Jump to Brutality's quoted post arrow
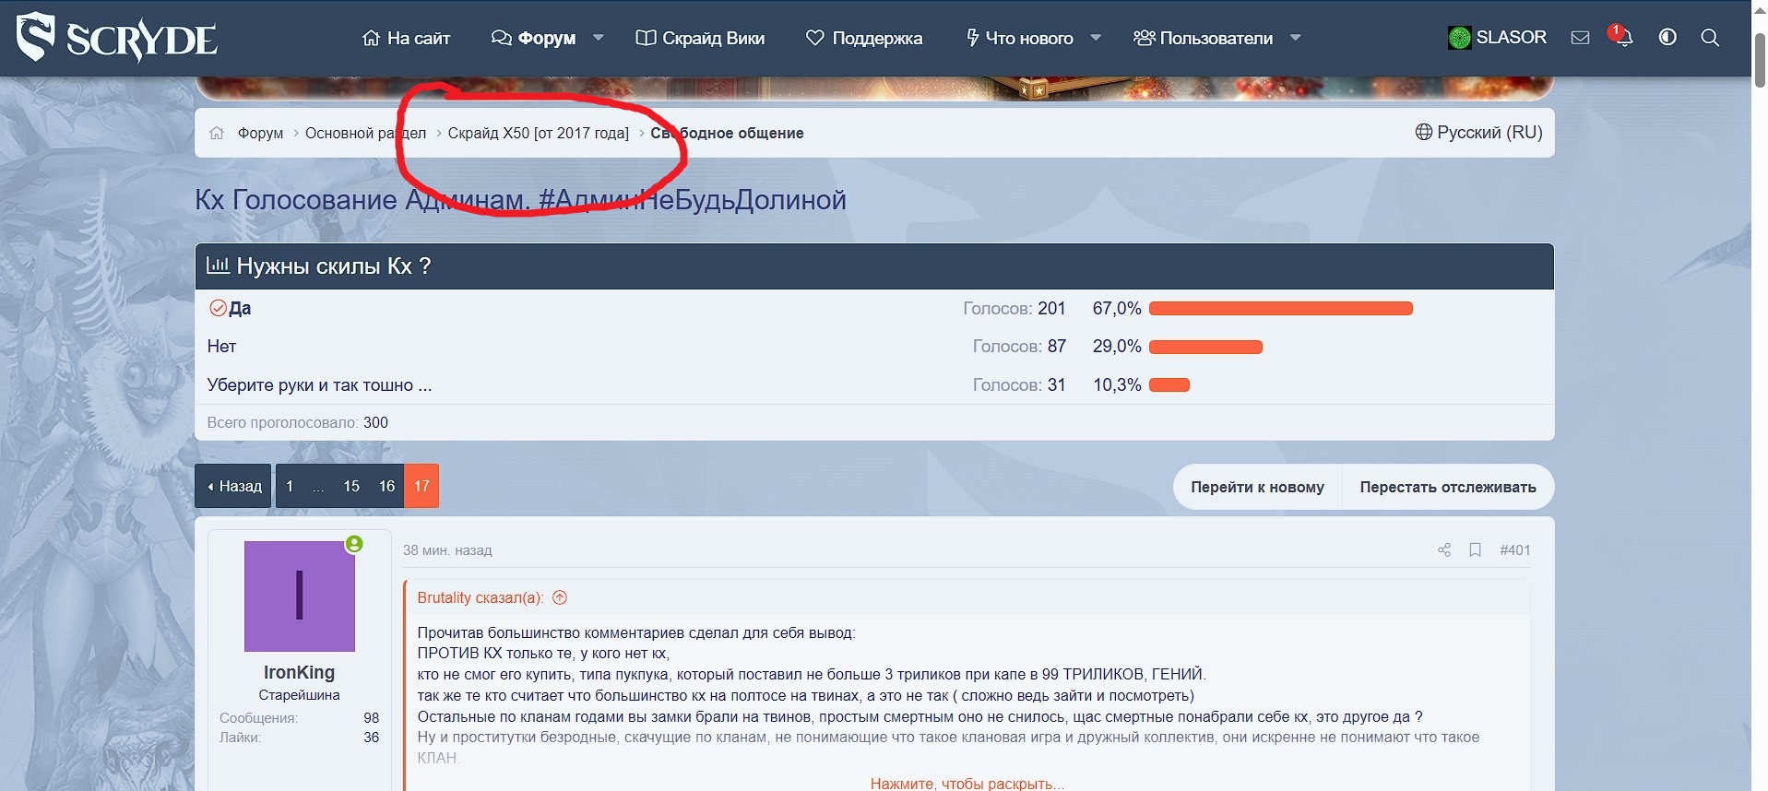 pos(560,597)
